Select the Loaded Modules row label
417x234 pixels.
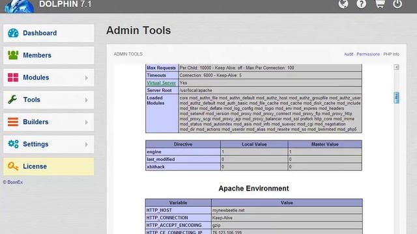tap(162, 113)
